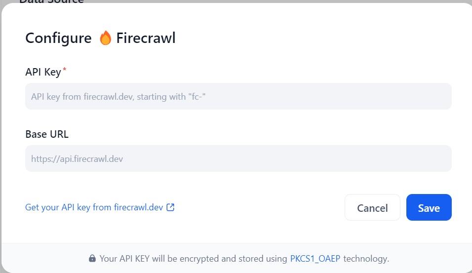Click the https://api.firecrawl.dev placeholder text
This screenshot has width=472, height=273.
pyautogui.click(x=77, y=158)
